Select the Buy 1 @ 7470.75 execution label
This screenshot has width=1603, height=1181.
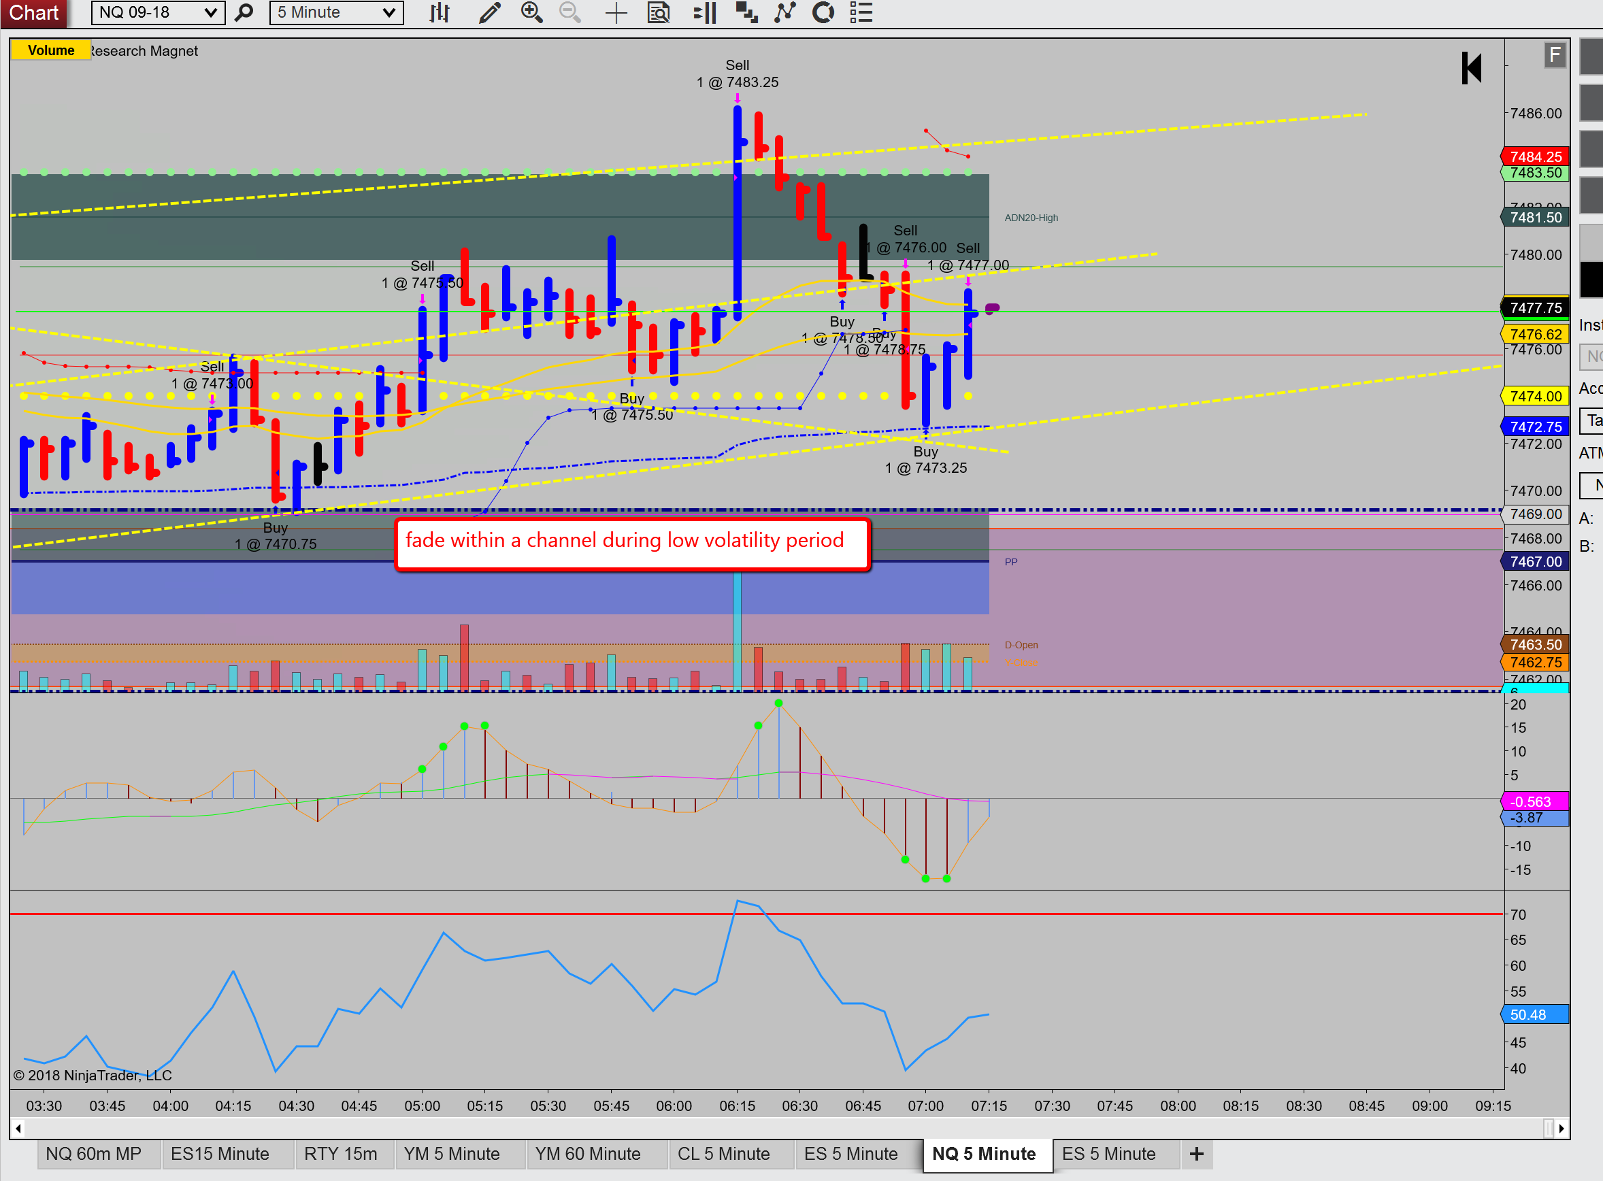point(276,536)
